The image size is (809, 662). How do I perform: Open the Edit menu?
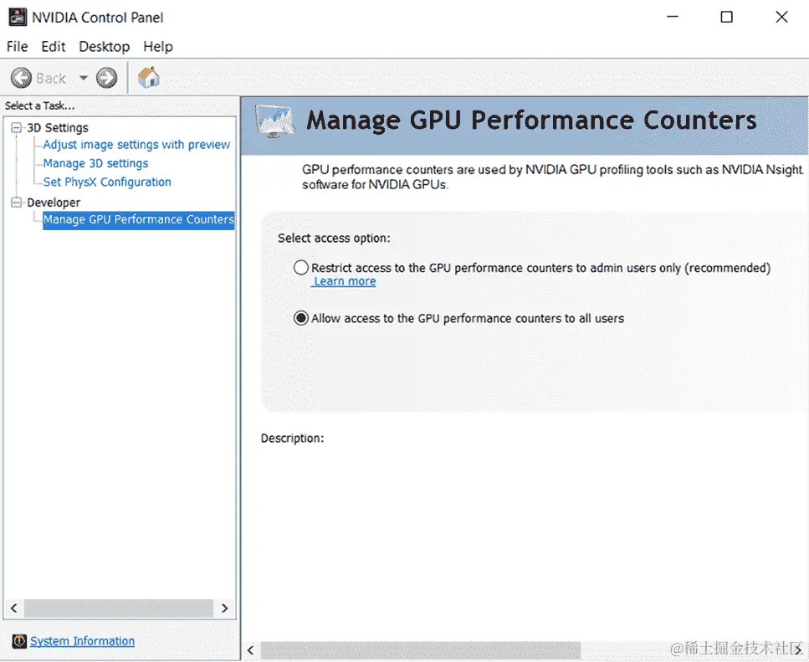pyautogui.click(x=54, y=46)
